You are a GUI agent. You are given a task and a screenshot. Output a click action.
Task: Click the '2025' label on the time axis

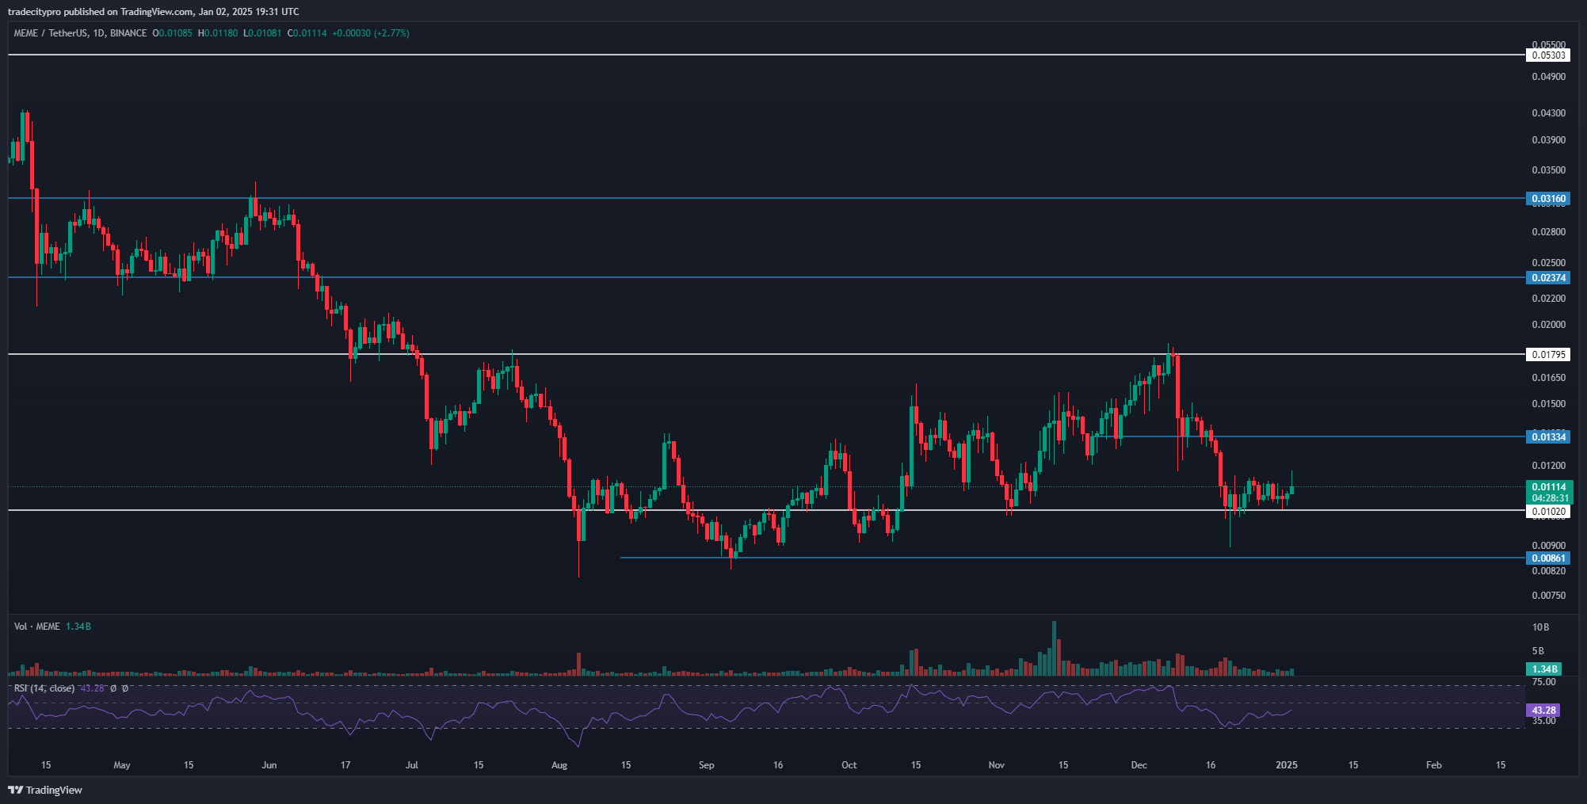click(x=1287, y=765)
